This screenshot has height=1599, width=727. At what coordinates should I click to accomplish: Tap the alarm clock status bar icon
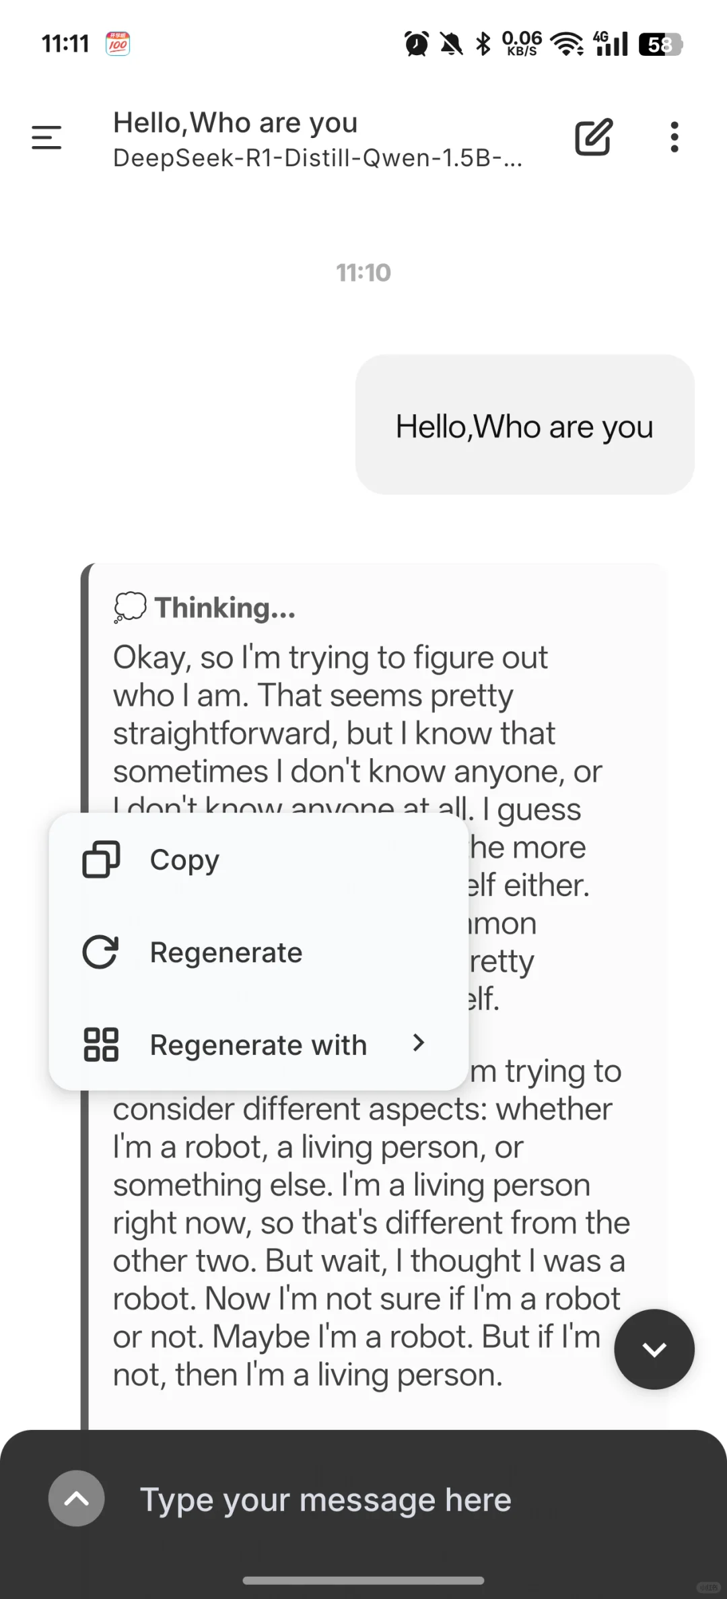pos(417,44)
